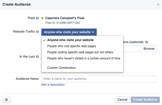The image size is (162, 105).
Task: Click the green pixel status dot
Action: pyautogui.click(x=42, y=18)
